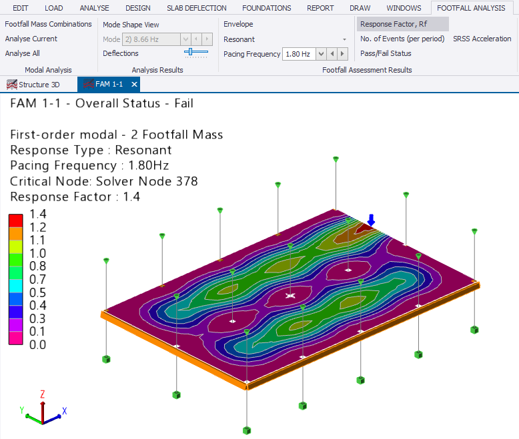Open the Mode frequency dropdown
Image resolution: width=519 pixels, height=439 pixels.
[186, 39]
